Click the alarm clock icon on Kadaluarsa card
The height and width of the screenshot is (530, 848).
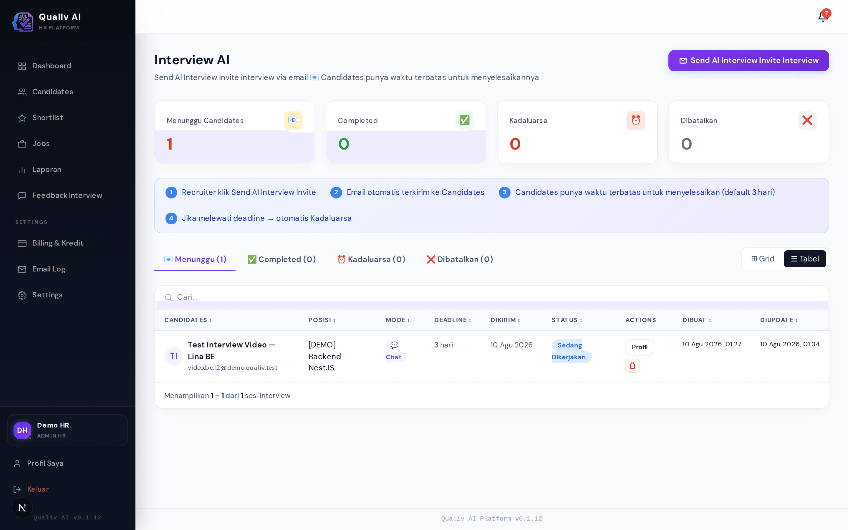click(636, 121)
